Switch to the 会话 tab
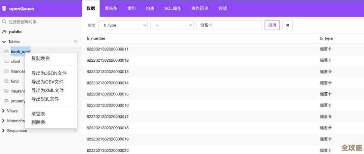364x154 pixels. (222, 9)
